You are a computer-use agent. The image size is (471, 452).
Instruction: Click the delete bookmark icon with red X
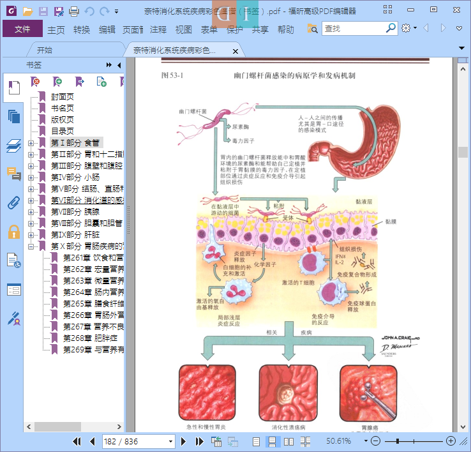point(35,82)
